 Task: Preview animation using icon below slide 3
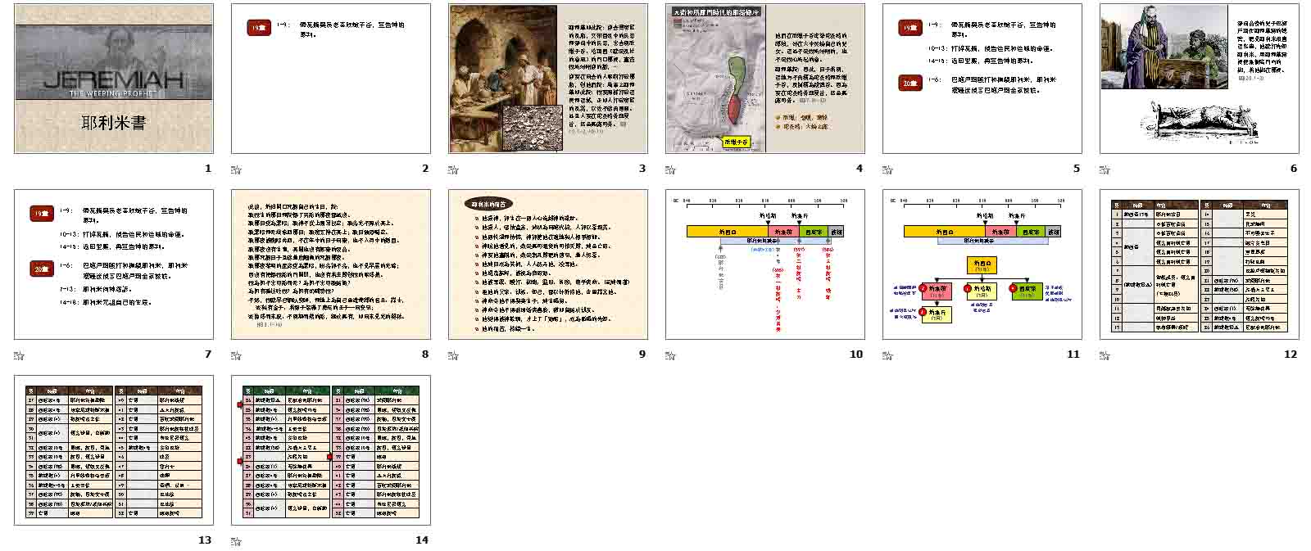tap(453, 169)
